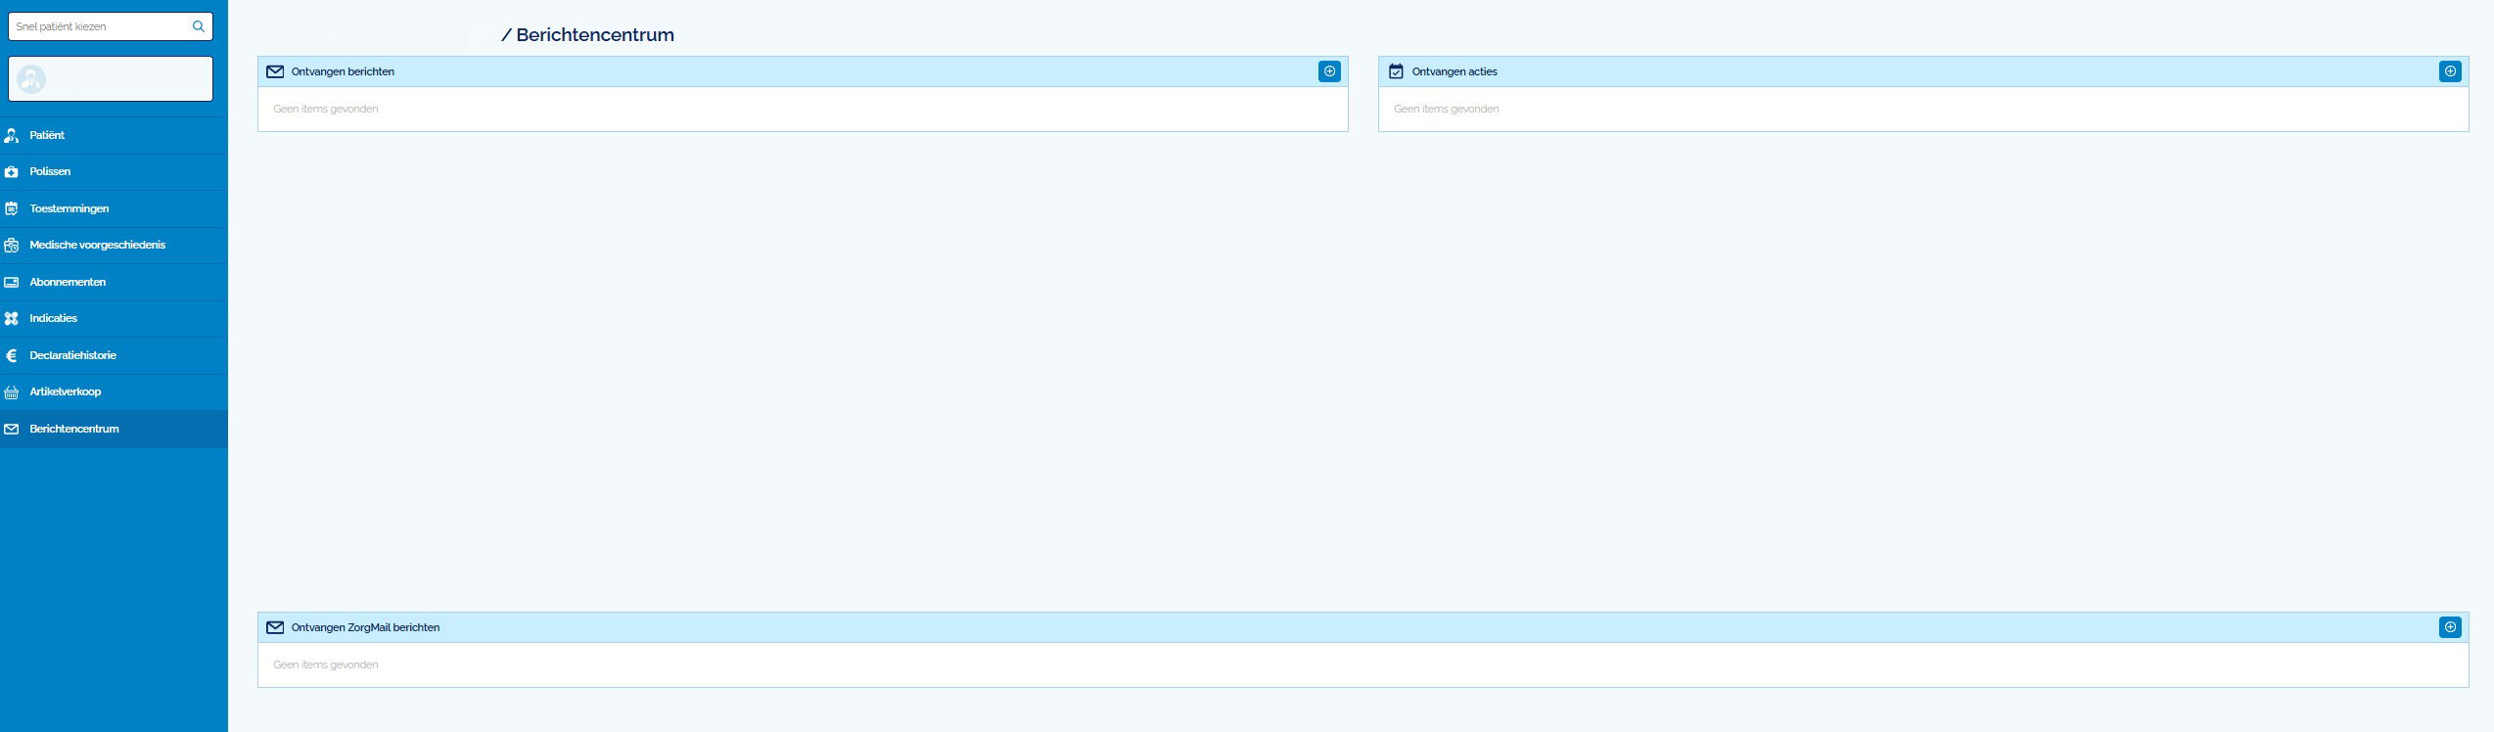Screen dimensions: 2494x732
Task: Click the Indicaties bandage icon
Action: 12,319
